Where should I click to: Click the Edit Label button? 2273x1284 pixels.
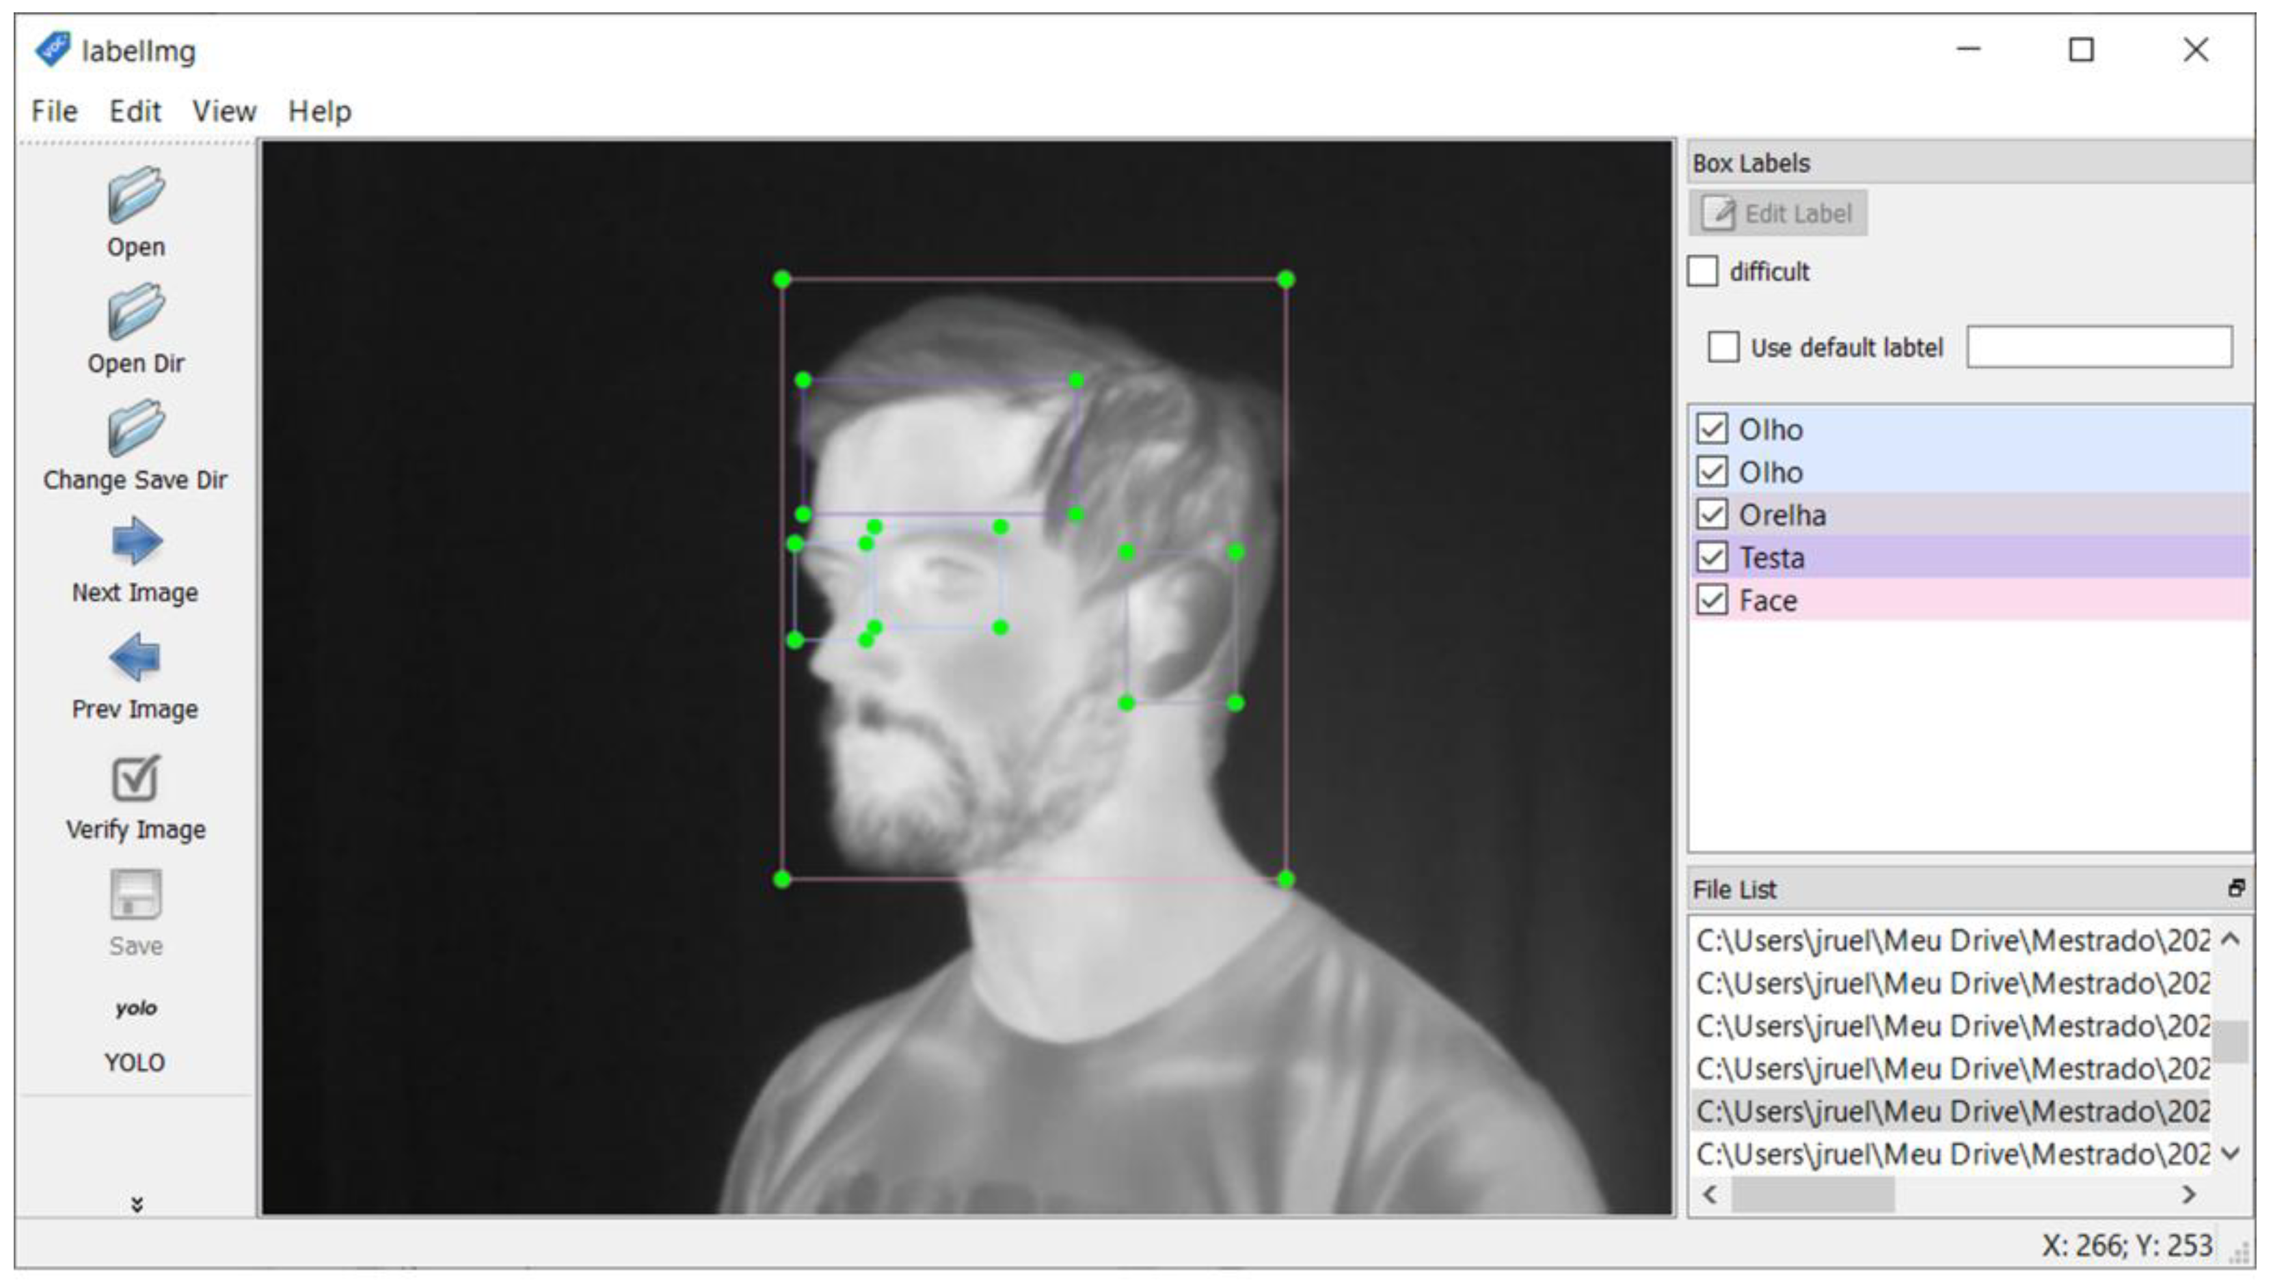[1777, 213]
